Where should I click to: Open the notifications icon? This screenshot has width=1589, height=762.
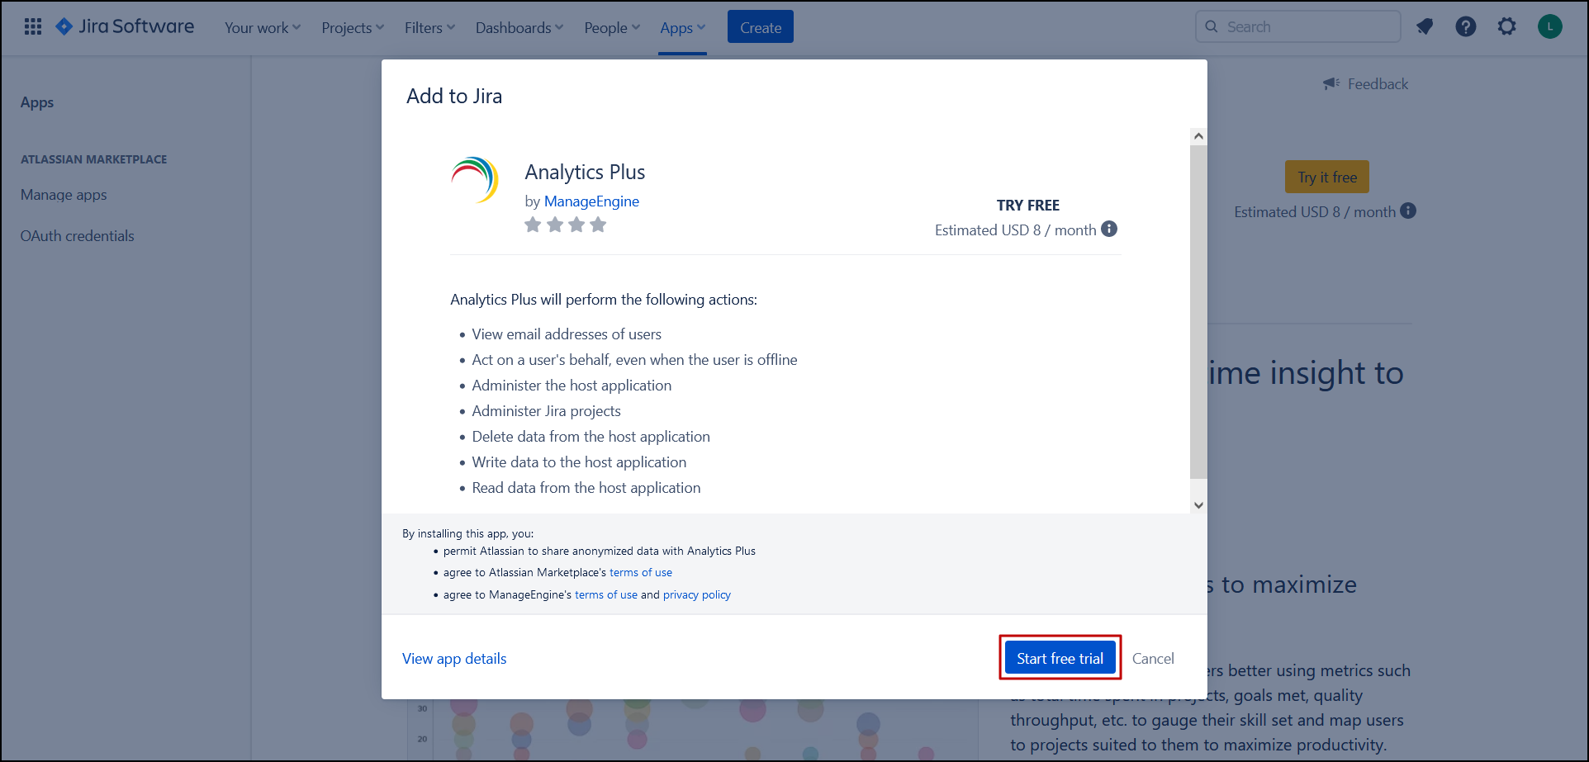(x=1425, y=27)
